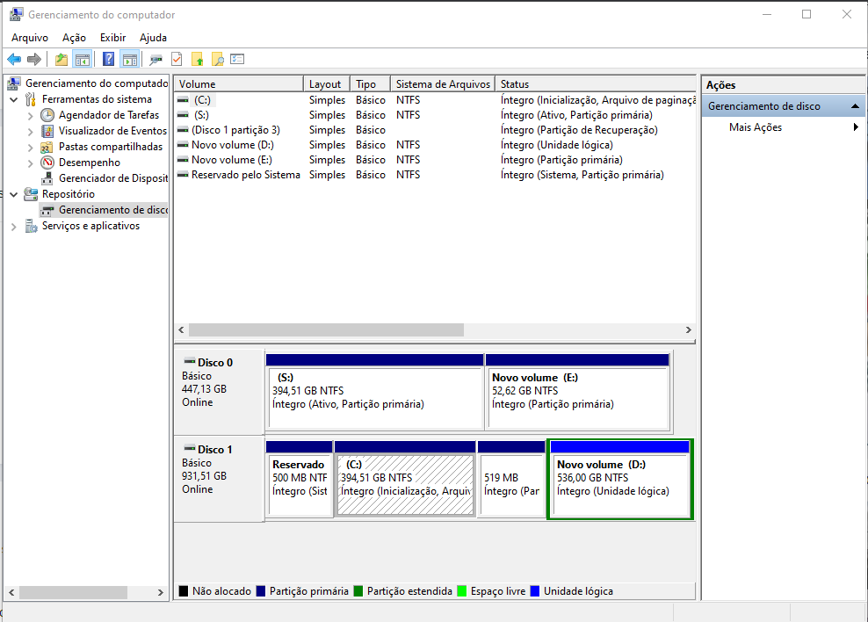Select the Reservado 500 MB partition block
Screen dimensions: 868x622
click(x=300, y=479)
